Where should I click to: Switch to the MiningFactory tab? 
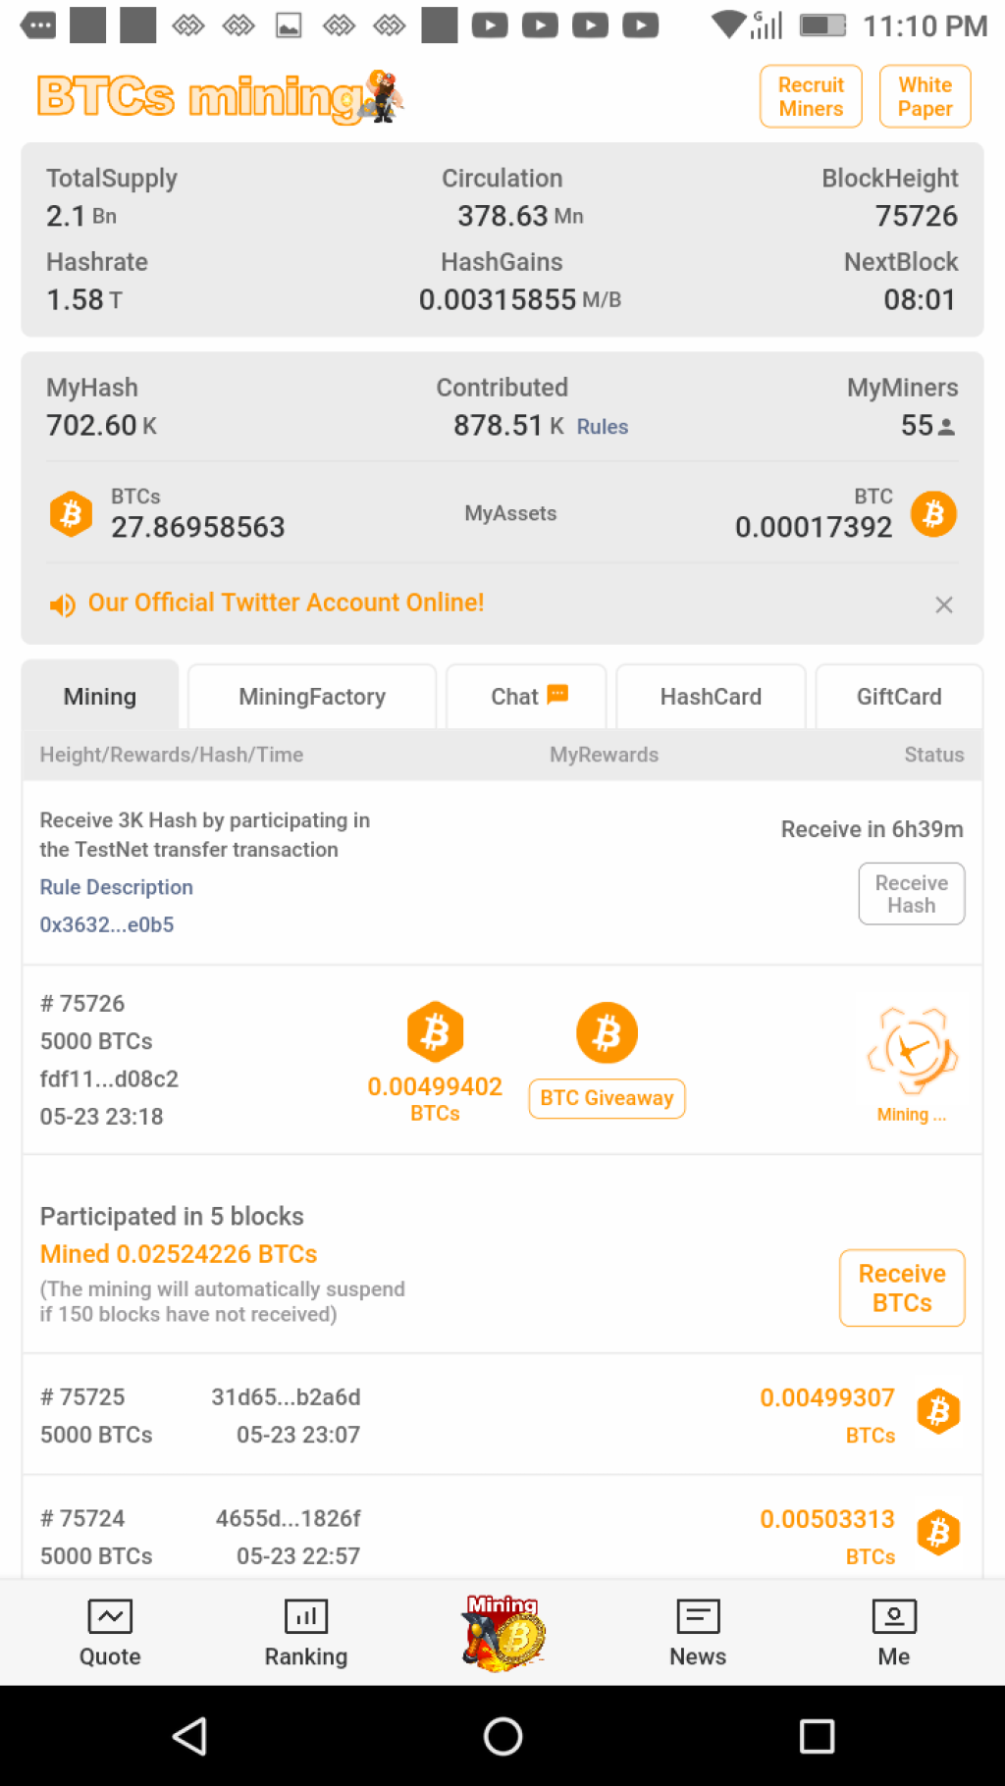point(312,697)
